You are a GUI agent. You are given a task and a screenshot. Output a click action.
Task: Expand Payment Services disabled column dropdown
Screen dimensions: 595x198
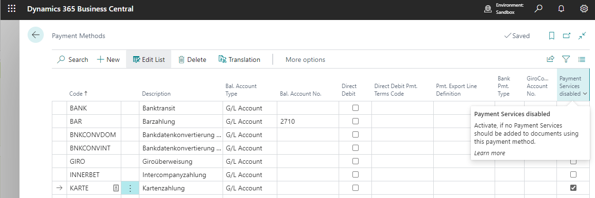click(585, 94)
